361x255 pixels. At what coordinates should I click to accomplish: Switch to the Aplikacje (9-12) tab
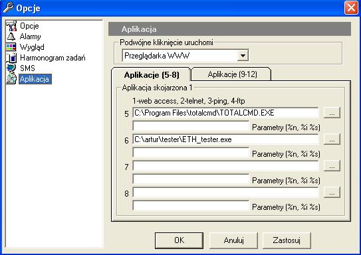tap(232, 74)
